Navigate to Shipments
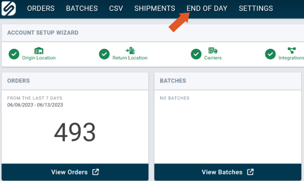Screen dimensions: 304x181 pyautogui.click(x=154, y=8)
